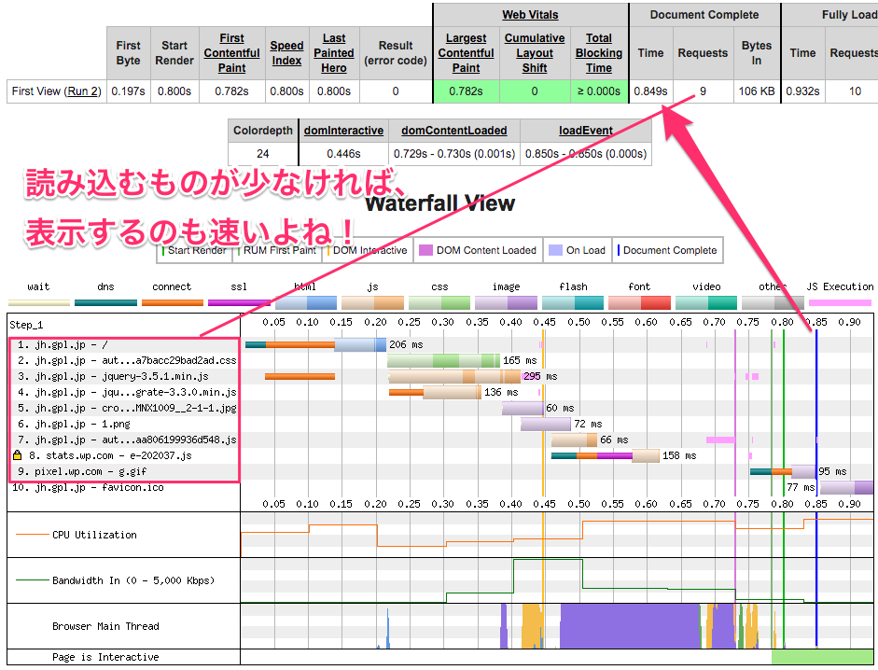Image resolution: width=878 pixels, height=670 pixels.
Task: Open the First Contentful Paint header link
Action: point(232,53)
